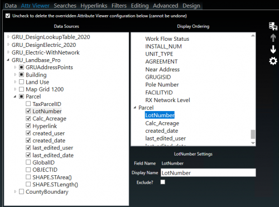The image size is (279, 207).
Task: Uncheck the last_edited_user checkbox in Data Sources
Action: (28, 148)
